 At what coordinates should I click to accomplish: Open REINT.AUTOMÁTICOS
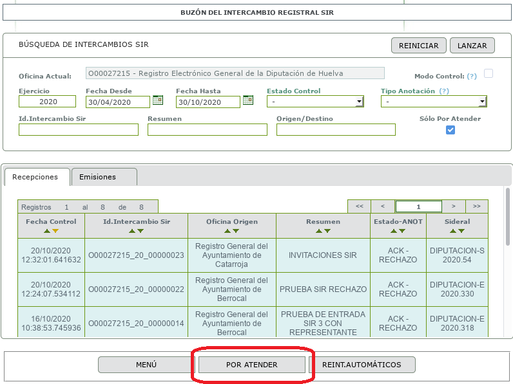click(362, 365)
